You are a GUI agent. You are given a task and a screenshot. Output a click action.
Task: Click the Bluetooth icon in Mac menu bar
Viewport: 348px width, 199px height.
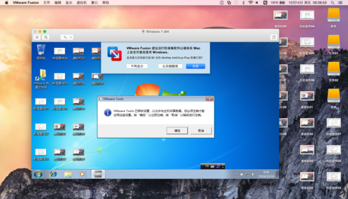pyautogui.click(x=243, y=3)
